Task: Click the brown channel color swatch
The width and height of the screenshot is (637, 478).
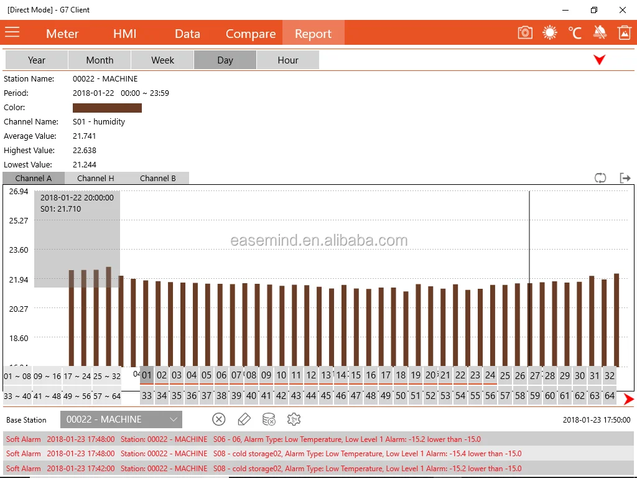Action: click(107, 108)
